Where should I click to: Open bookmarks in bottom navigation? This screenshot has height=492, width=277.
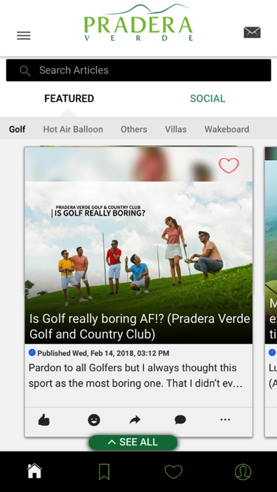[104, 472]
